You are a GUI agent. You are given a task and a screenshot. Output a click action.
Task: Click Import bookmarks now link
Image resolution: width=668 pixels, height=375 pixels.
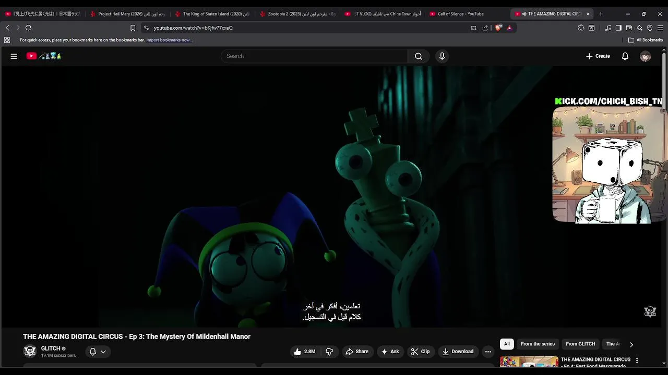169,40
